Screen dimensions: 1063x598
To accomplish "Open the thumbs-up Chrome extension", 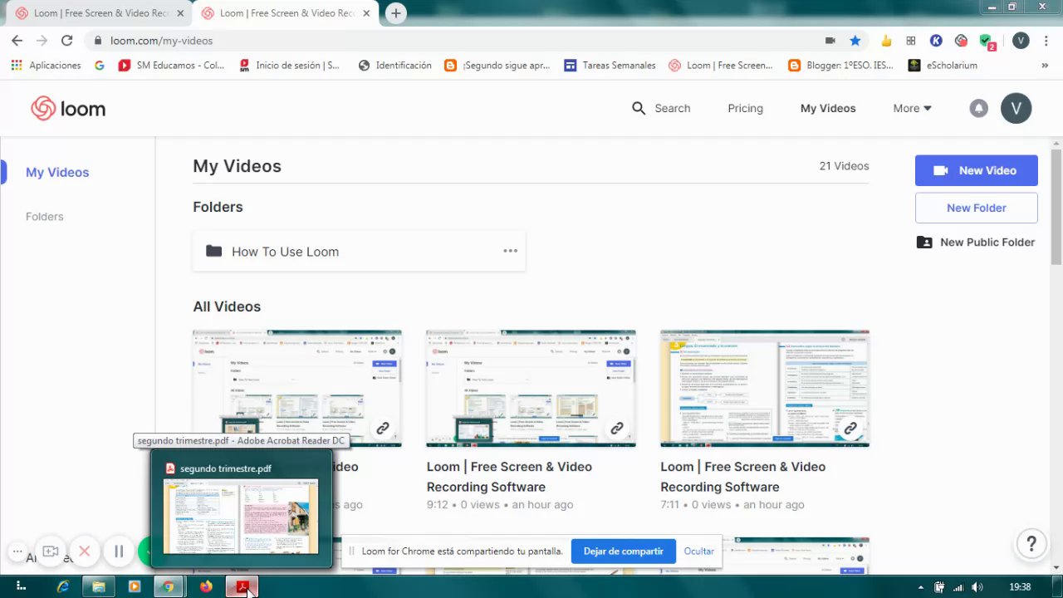I will pyautogui.click(x=886, y=41).
